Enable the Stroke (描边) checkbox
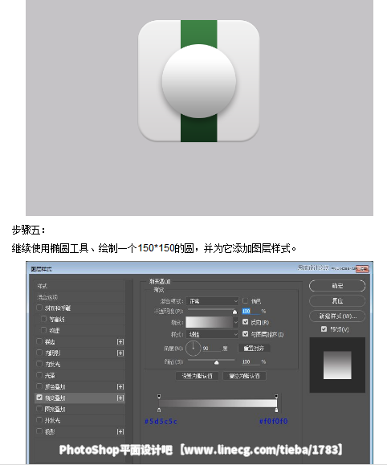 coord(39,341)
